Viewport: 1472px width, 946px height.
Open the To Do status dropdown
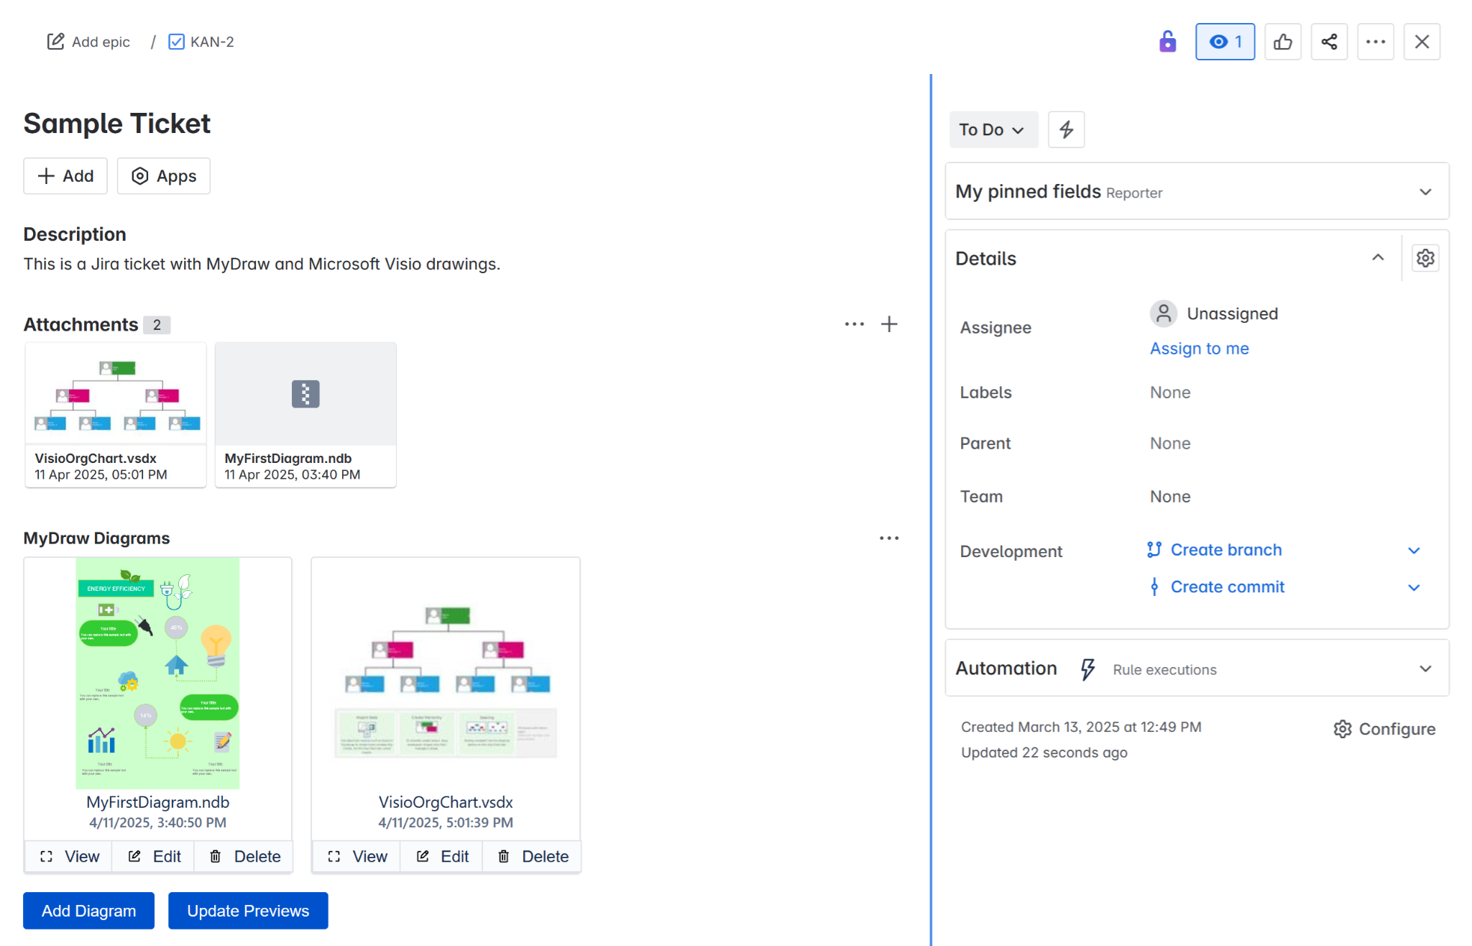(993, 129)
